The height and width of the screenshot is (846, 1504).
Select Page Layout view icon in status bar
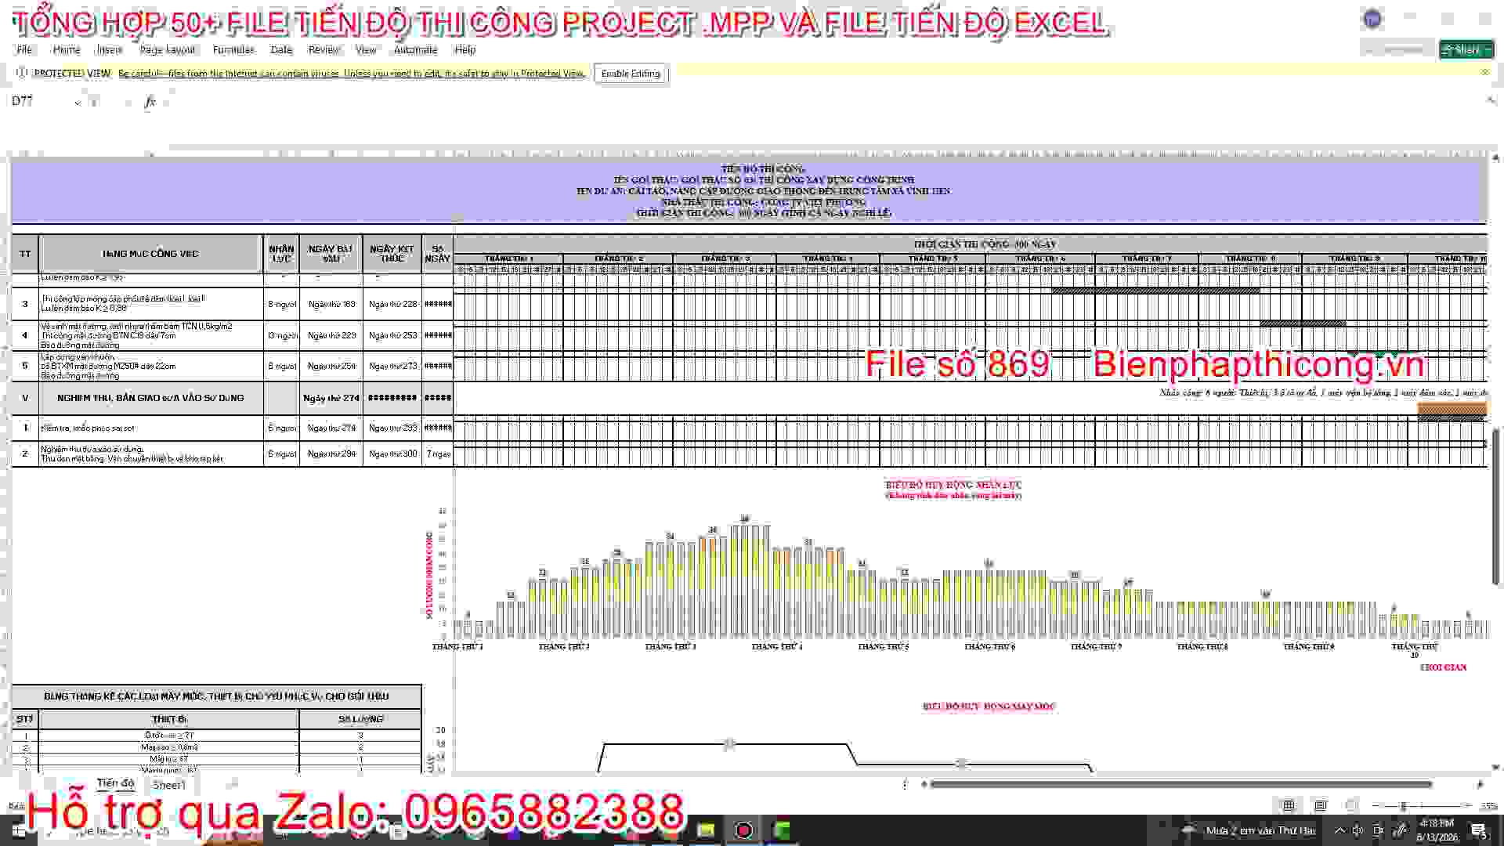click(x=1321, y=805)
